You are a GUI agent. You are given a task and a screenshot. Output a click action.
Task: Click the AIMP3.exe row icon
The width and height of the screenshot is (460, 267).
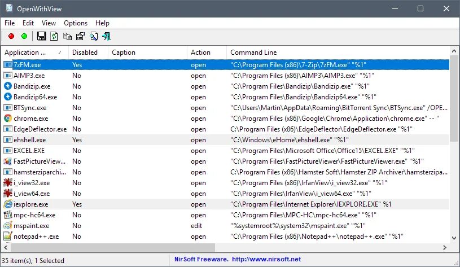(x=8, y=76)
